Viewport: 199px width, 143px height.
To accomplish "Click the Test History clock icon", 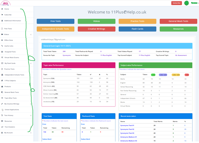I will [x=2, y=115].
